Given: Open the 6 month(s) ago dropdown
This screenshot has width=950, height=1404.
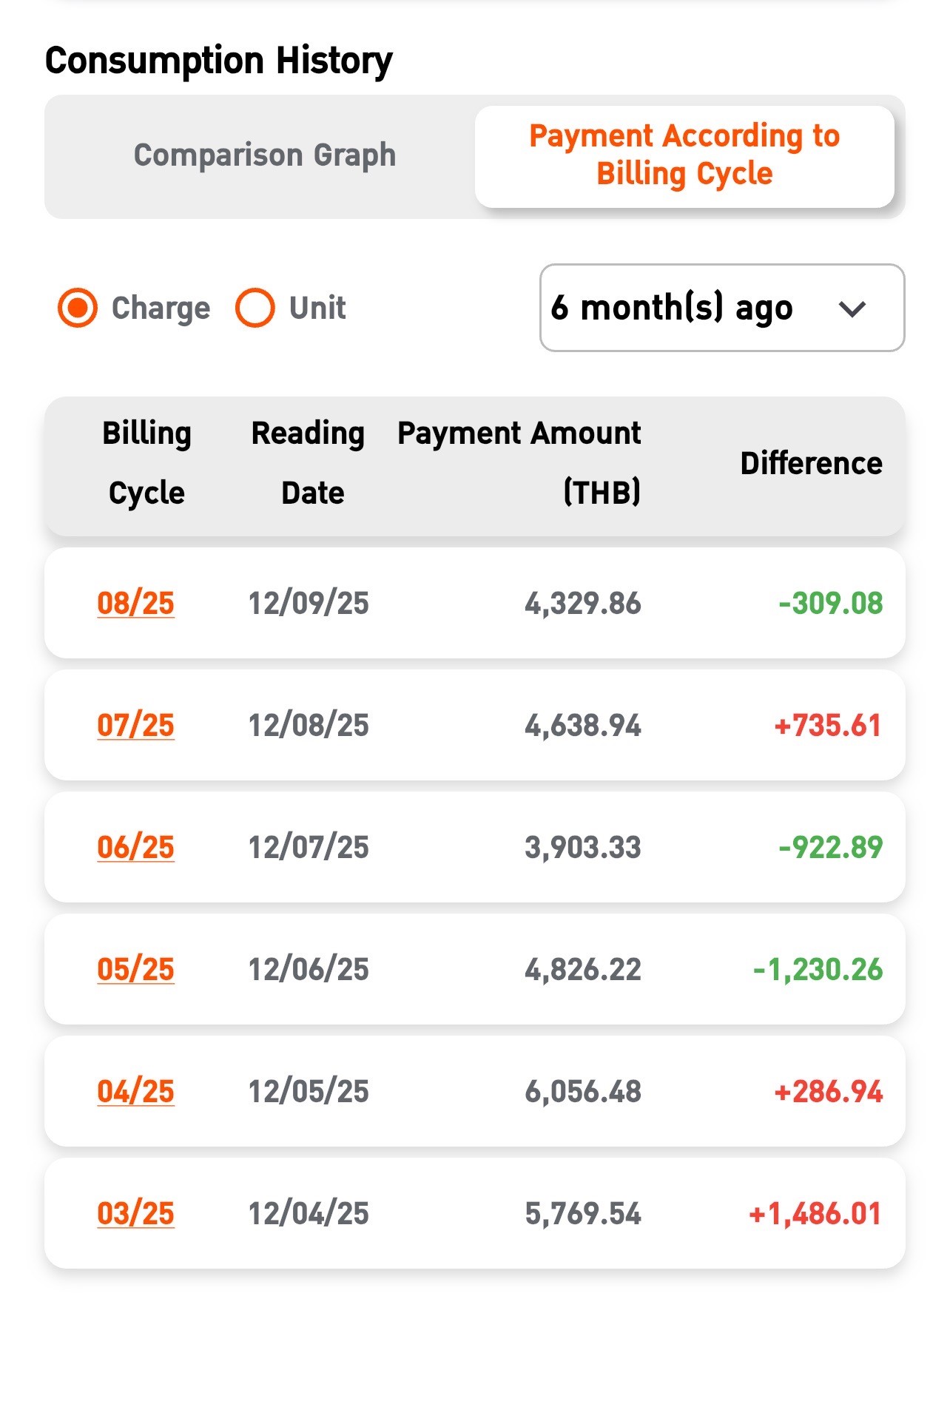Looking at the screenshot, I should (x=721, y=308).
